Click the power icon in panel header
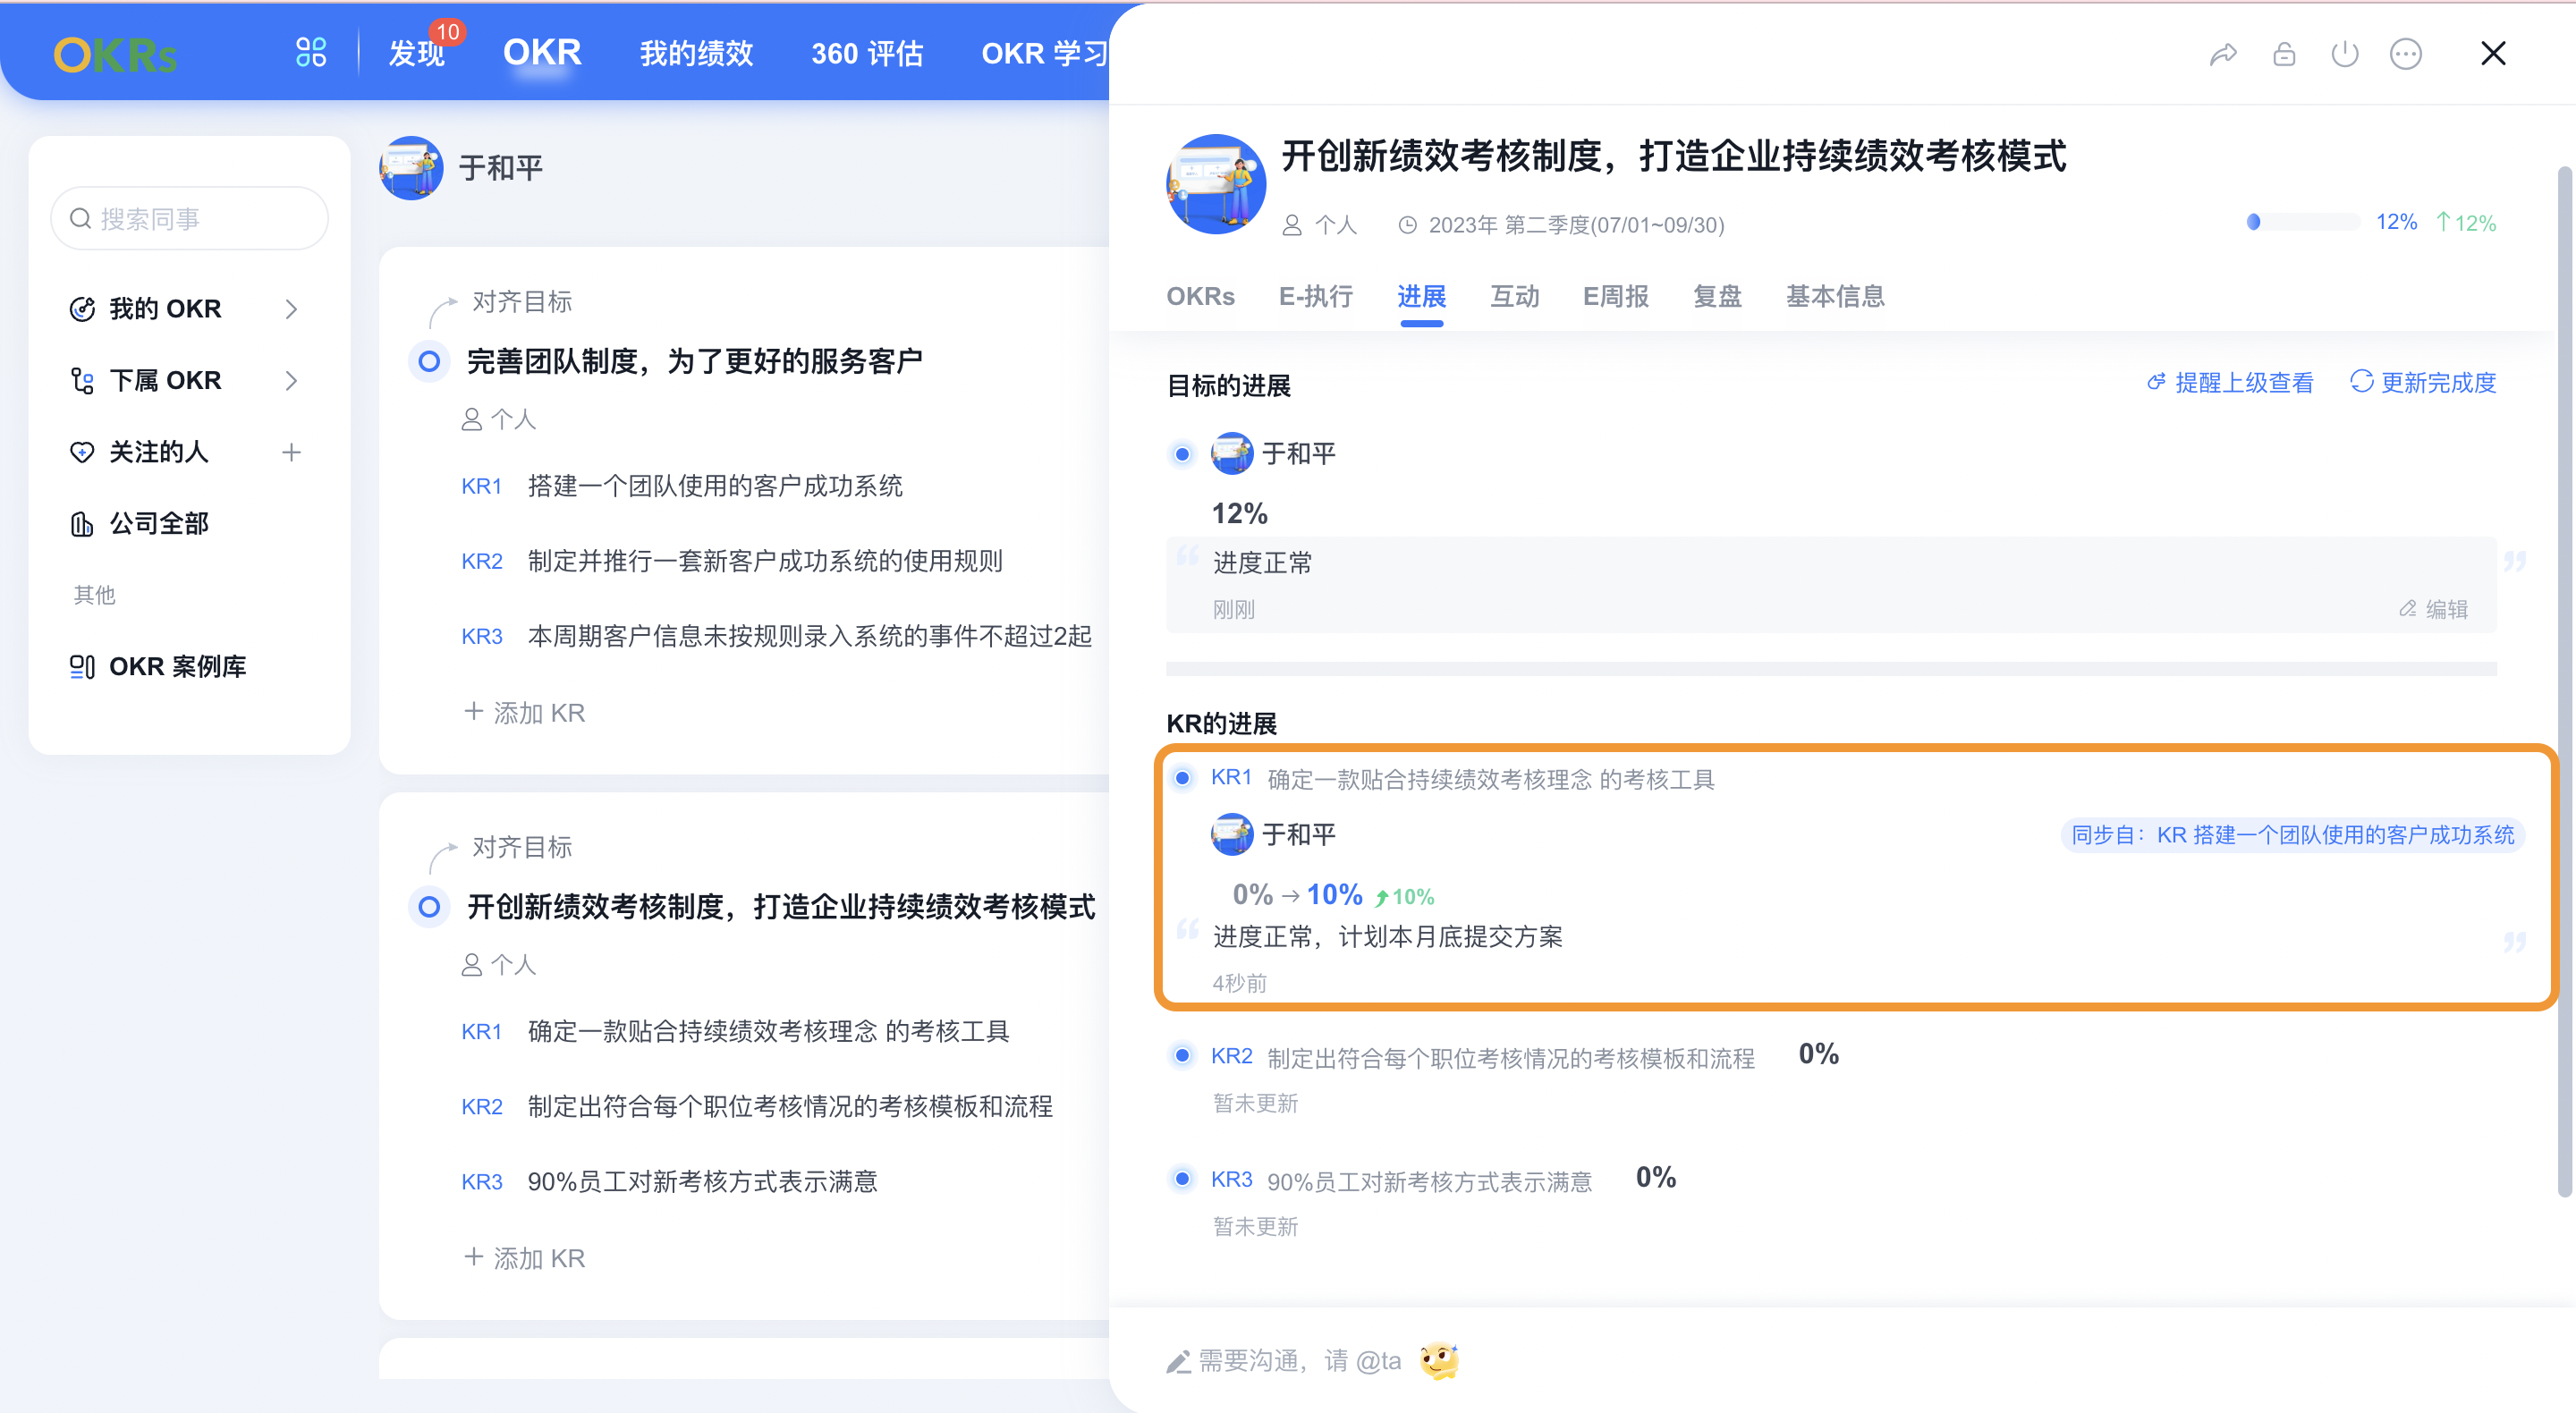 (x=2344, y=53)
